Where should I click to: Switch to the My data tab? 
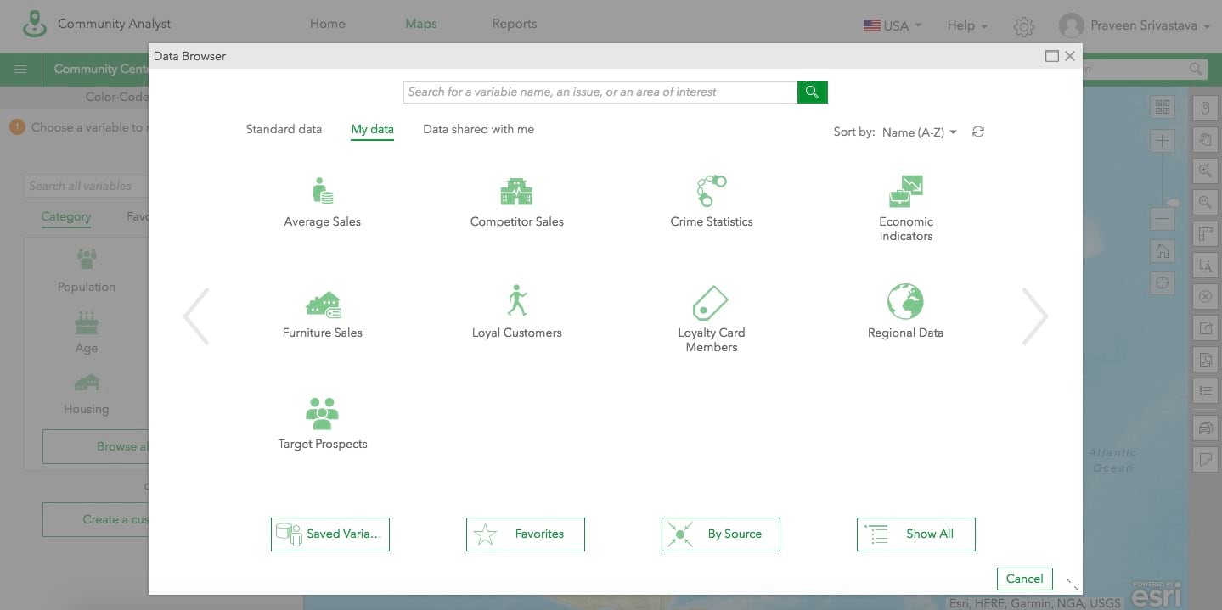pos(372,130)
